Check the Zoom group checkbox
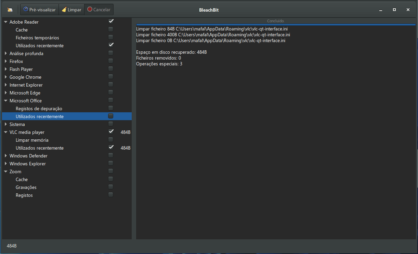Viewport: 418px width, 254px height. coord(111,171)
